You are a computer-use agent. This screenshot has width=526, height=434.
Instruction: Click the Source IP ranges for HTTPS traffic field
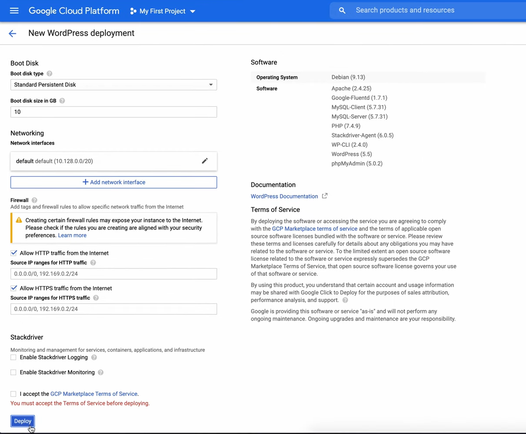click(113, 309)
